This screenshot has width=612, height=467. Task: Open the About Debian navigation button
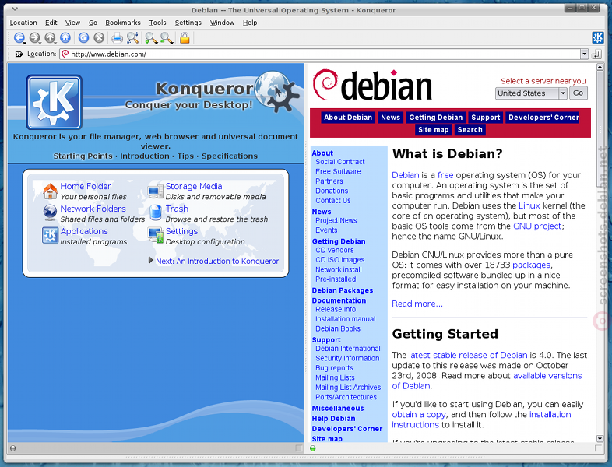(x=348, y=118)
